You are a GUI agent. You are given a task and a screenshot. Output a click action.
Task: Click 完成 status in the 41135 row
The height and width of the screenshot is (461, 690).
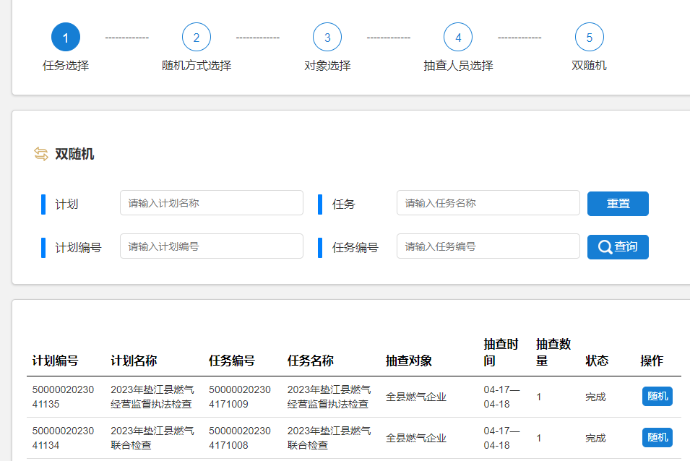[x=595, y=397]
